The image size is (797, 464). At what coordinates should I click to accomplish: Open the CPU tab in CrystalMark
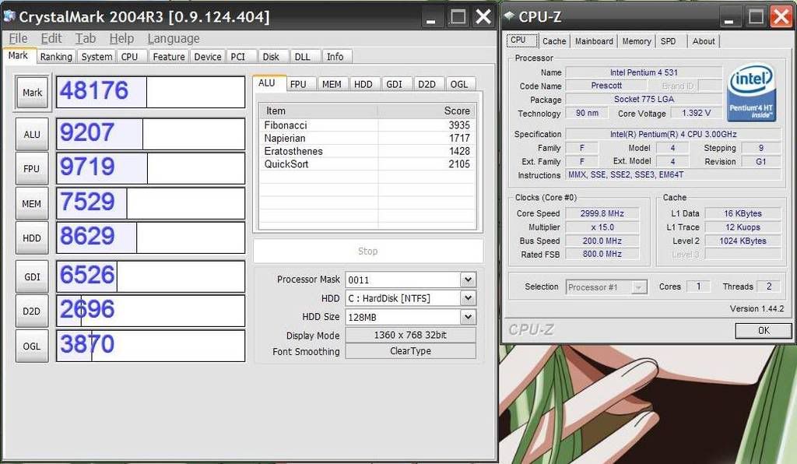pyautogui.click(x=130, y=57)
